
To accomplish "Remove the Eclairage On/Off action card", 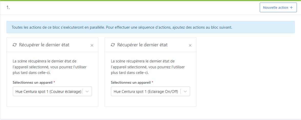I will click(x=190, y=46).
